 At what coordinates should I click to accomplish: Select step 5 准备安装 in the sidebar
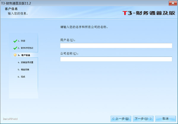click(x=23, y=69)
